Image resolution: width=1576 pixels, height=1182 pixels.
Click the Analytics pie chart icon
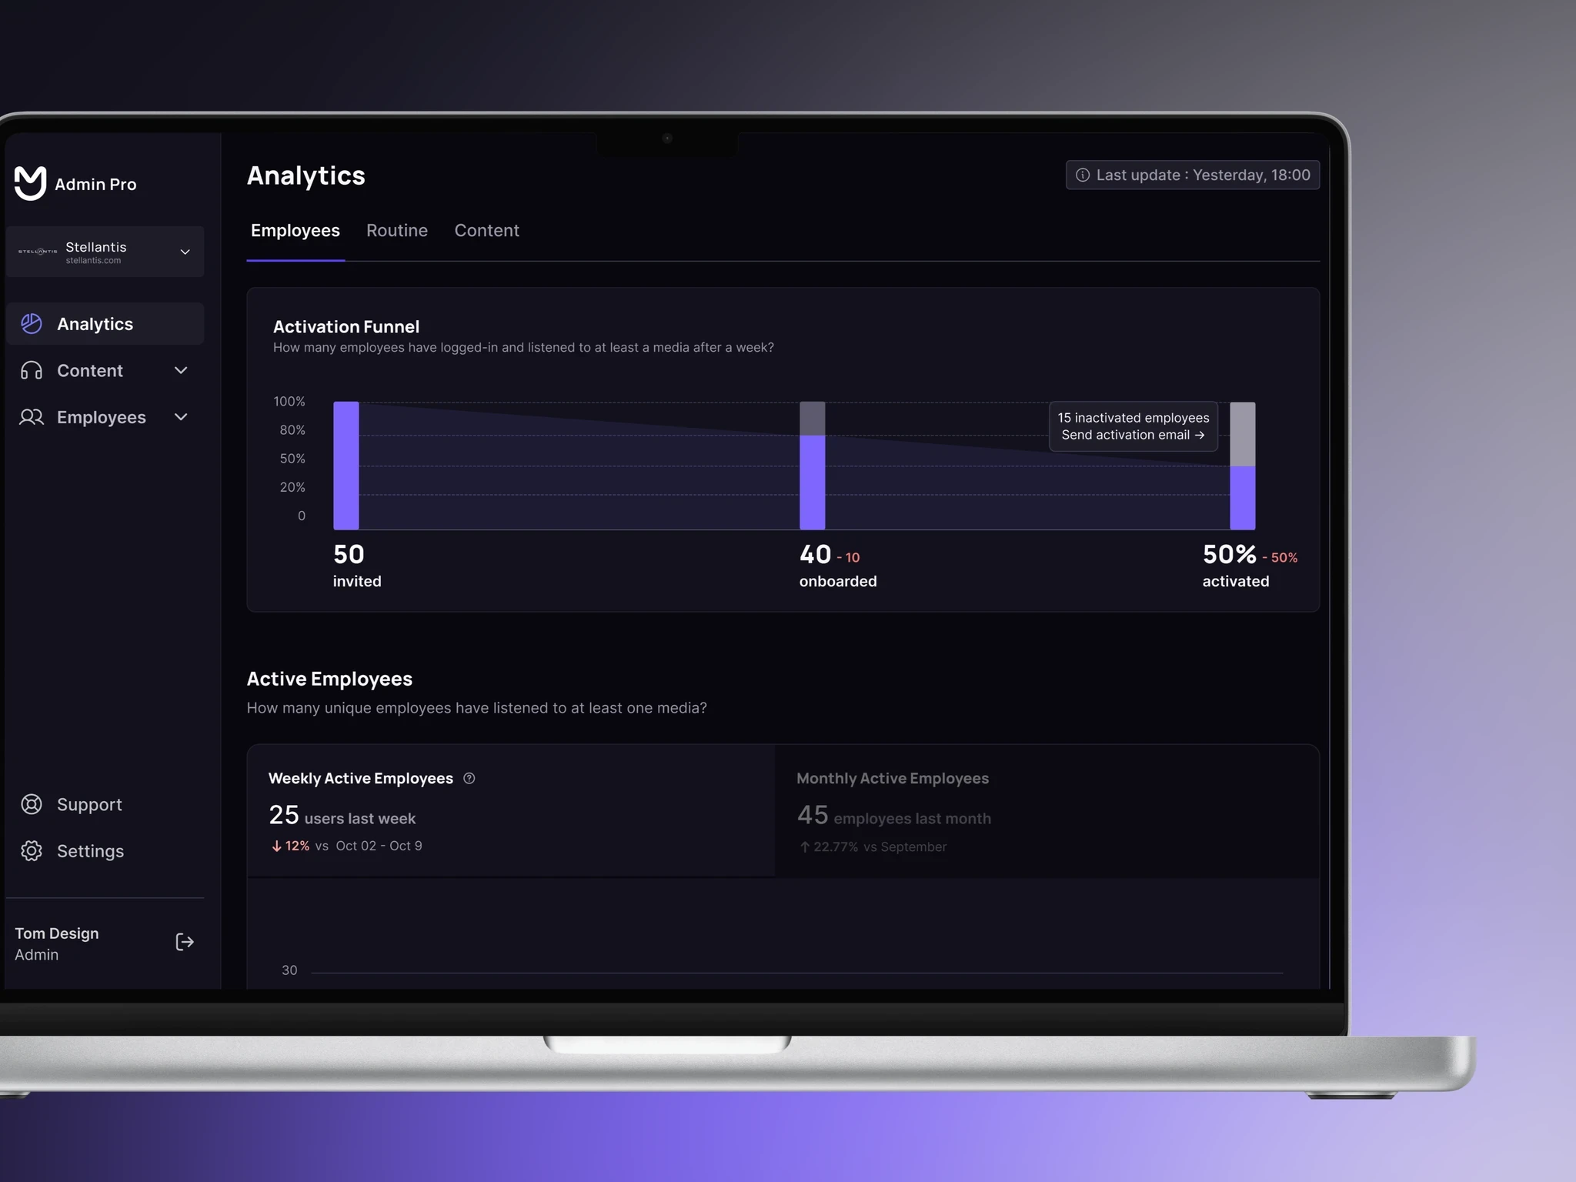pos(32,324)
